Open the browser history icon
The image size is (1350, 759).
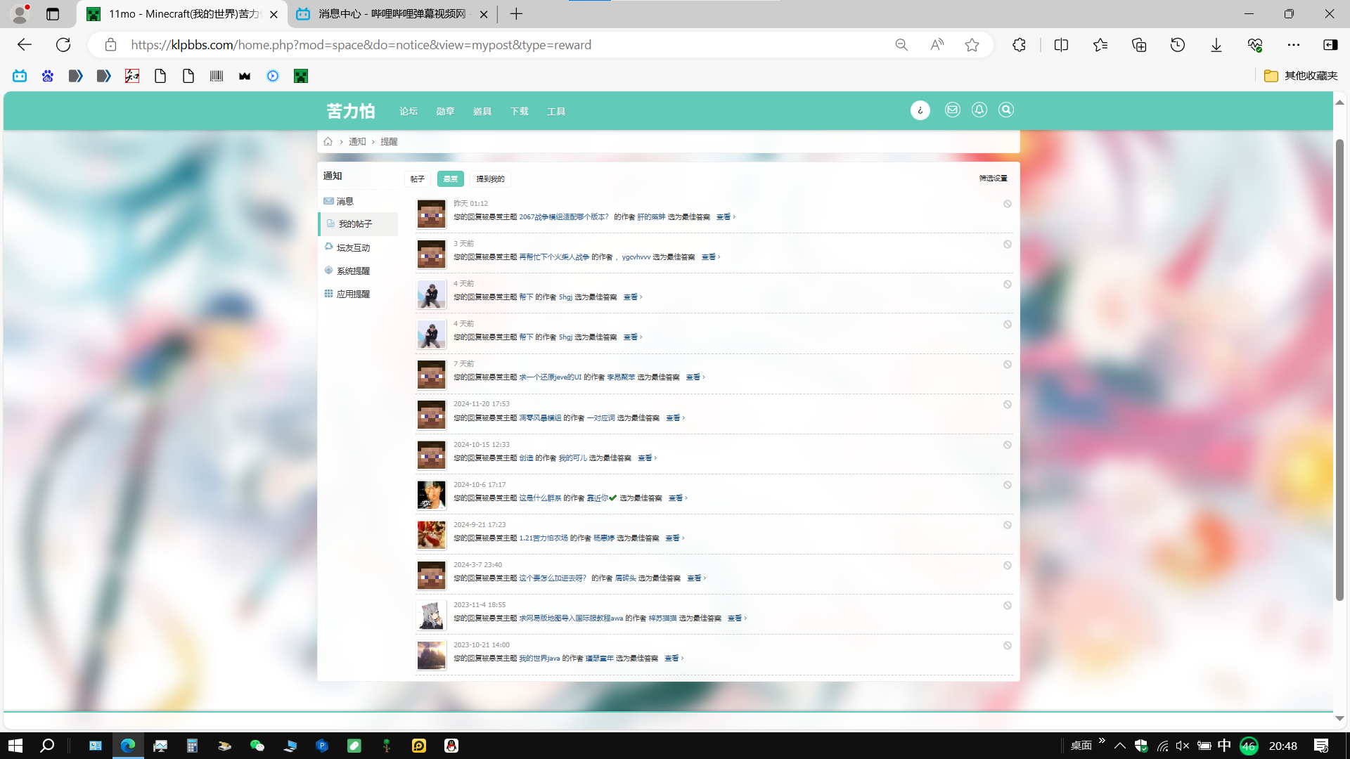click(x=1177, y=45)
